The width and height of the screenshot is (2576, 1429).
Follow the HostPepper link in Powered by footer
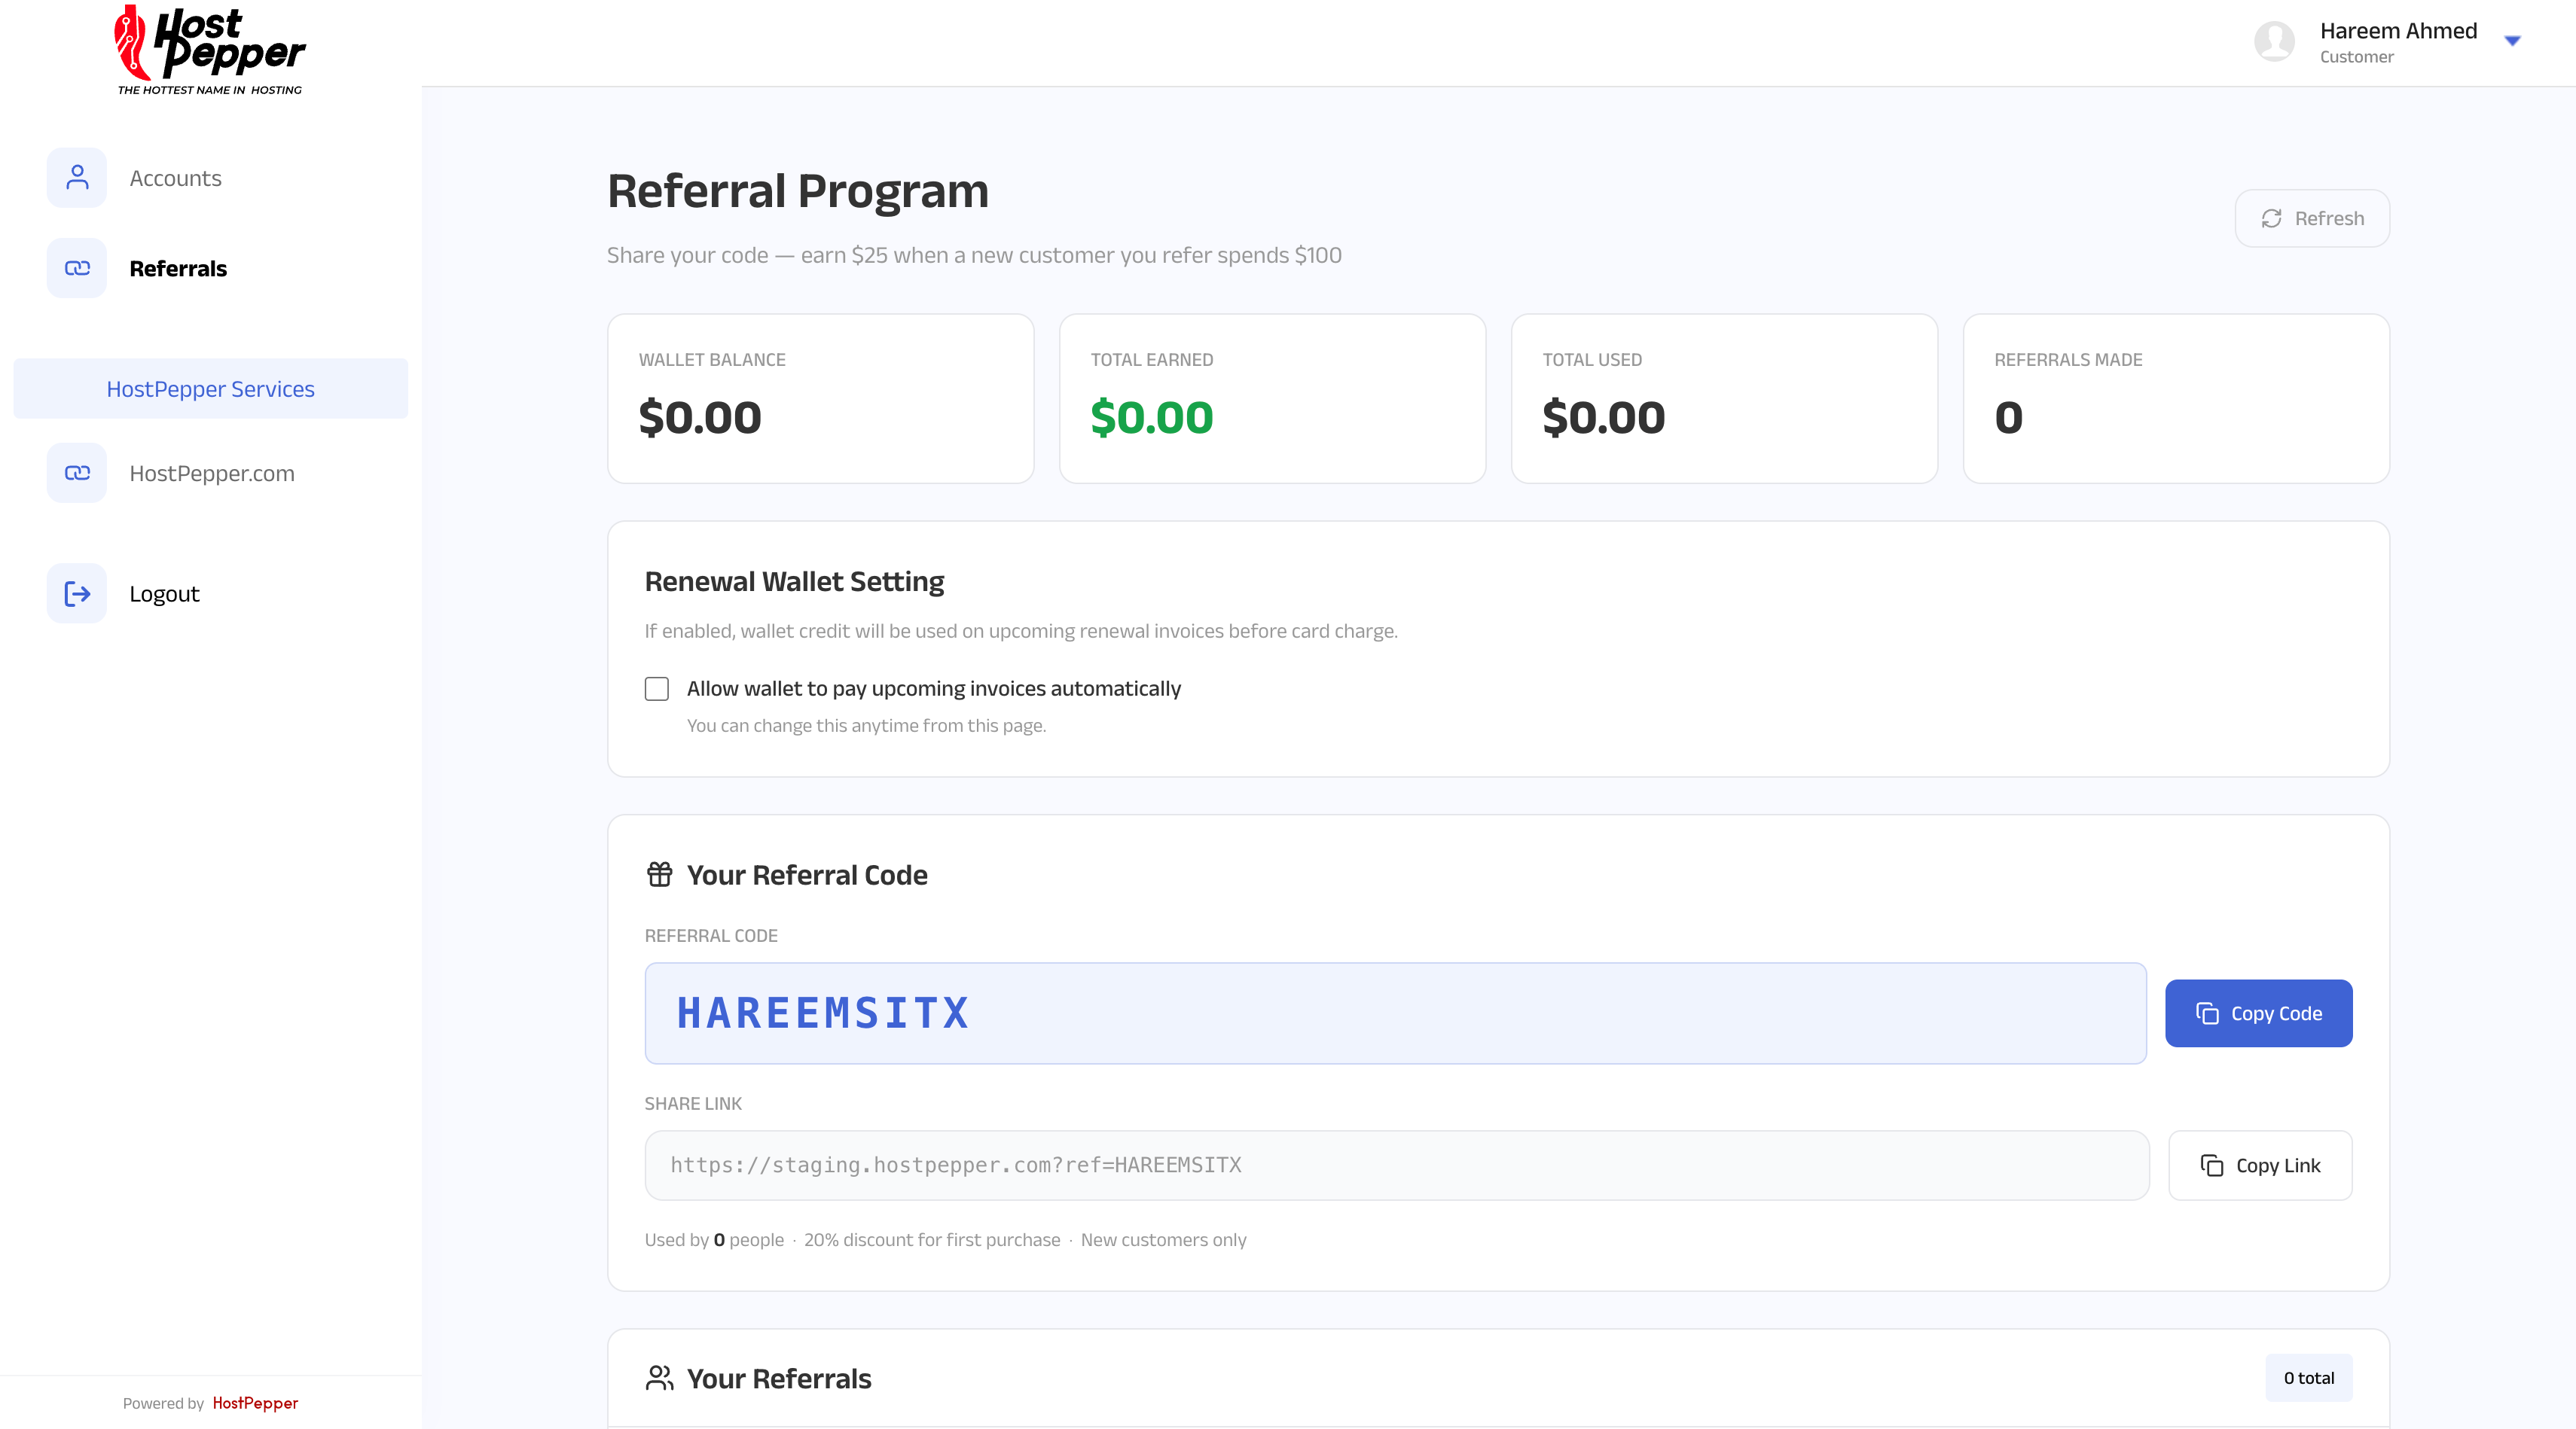tap(255, 1403)
